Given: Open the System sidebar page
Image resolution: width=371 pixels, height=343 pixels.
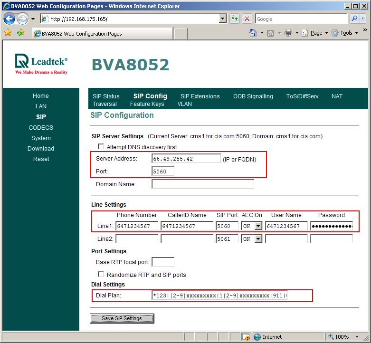Looking at the screenshot, I should tap(41, 138).
